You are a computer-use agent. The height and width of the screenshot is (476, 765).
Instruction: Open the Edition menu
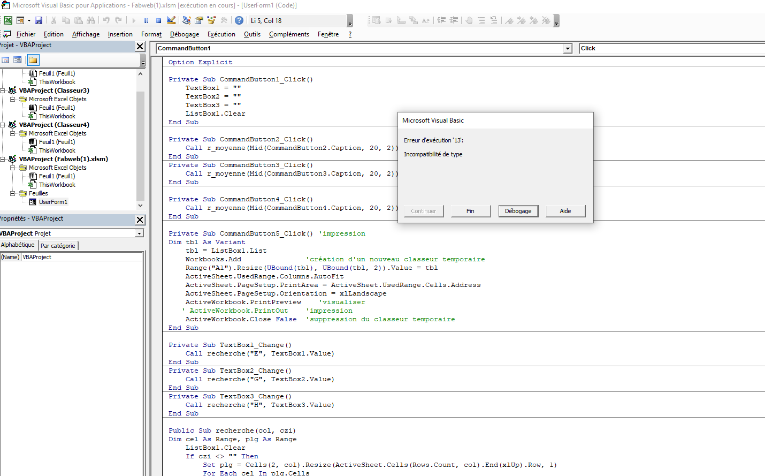tap(53, 34)
